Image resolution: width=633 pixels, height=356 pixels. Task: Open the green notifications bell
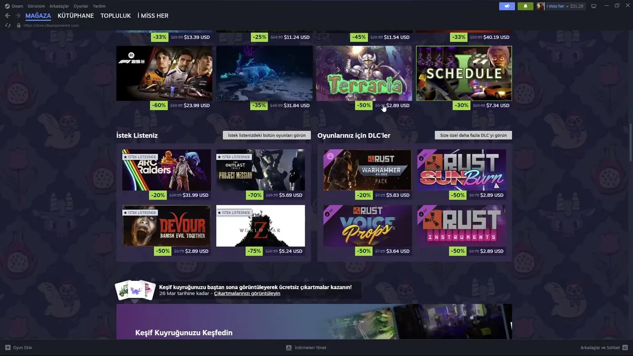[525, 6]
